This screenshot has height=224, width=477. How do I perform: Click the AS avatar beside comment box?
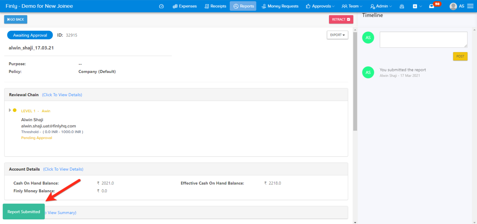point(368,37)
